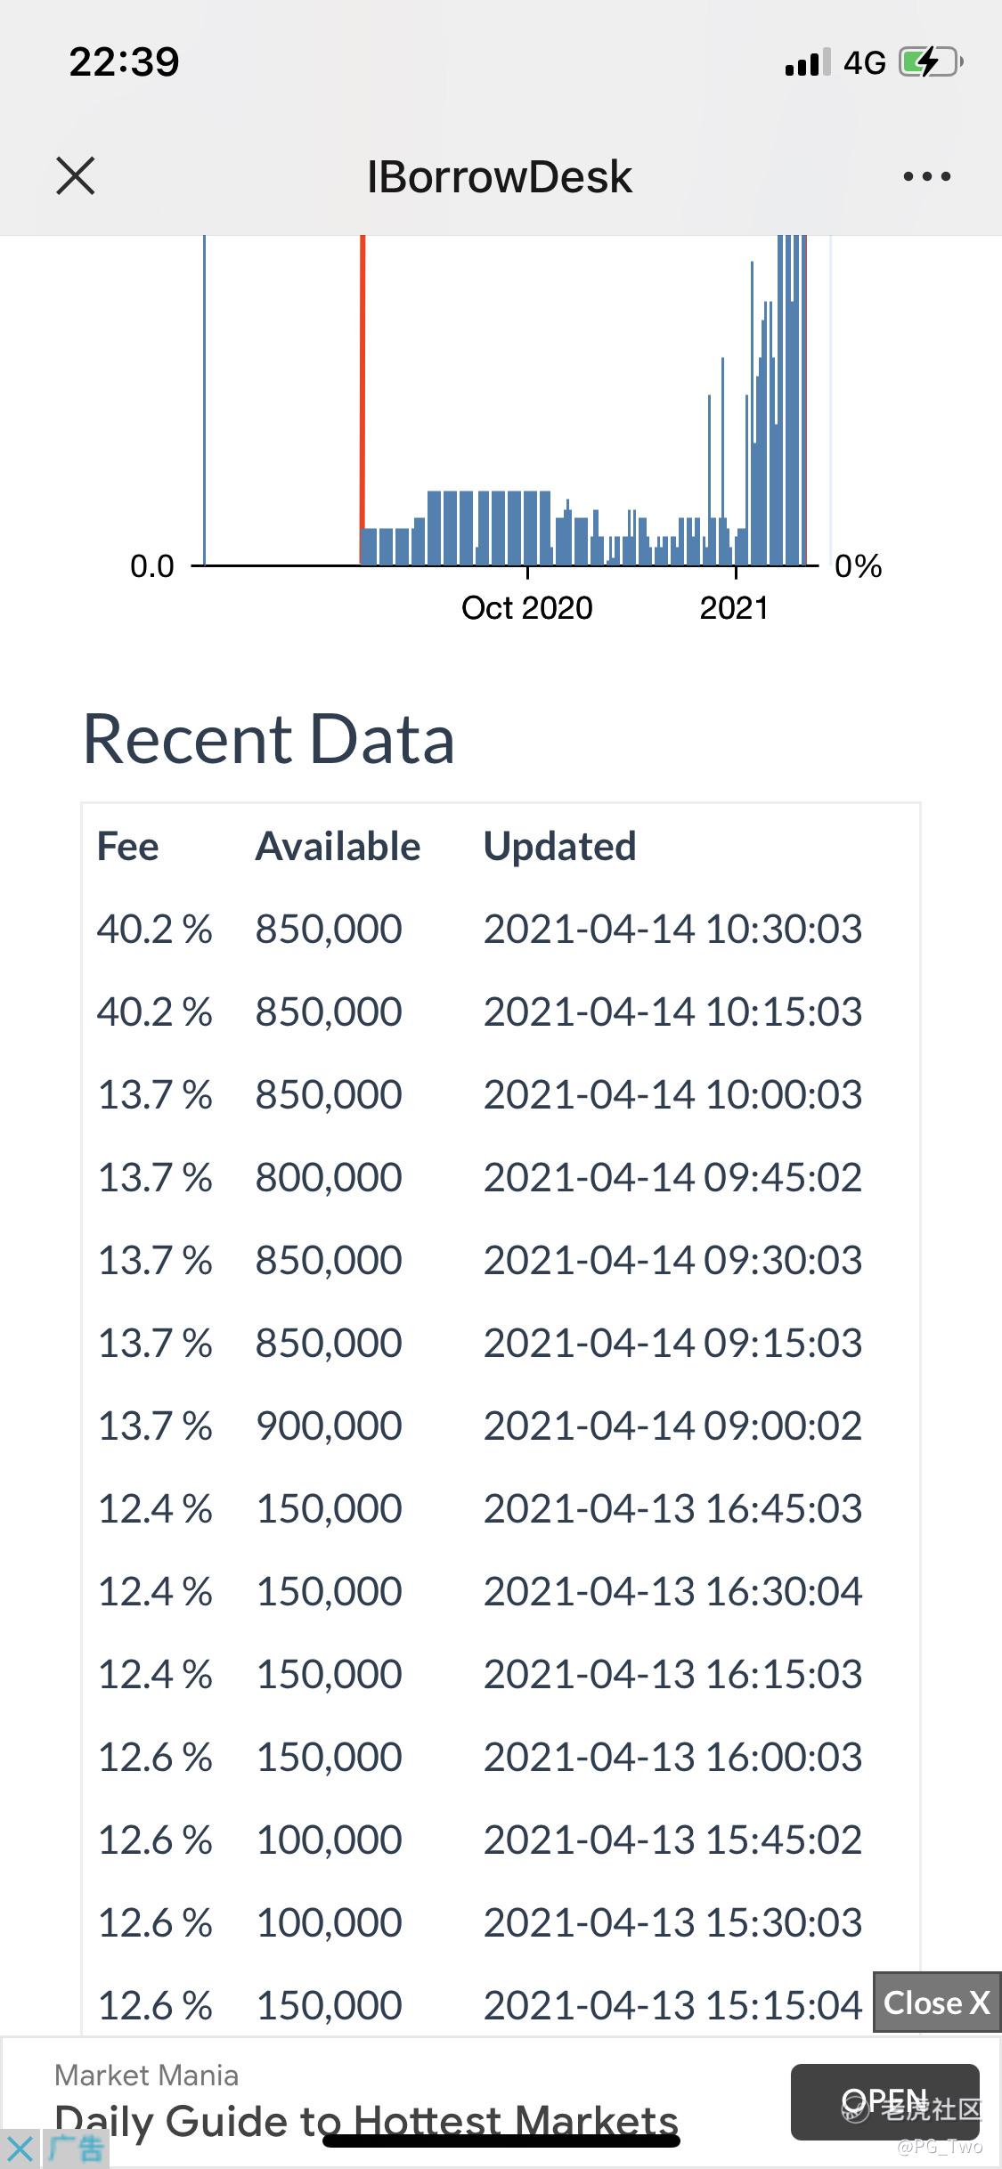Click the Oct 2020 axis label
This screenshot has height=2169, width=1002.
526,608
